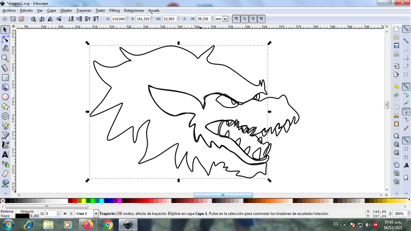Toggle scale stroke width with object
This screenshot has height=231, width=411.
click(x=236, y=19)
